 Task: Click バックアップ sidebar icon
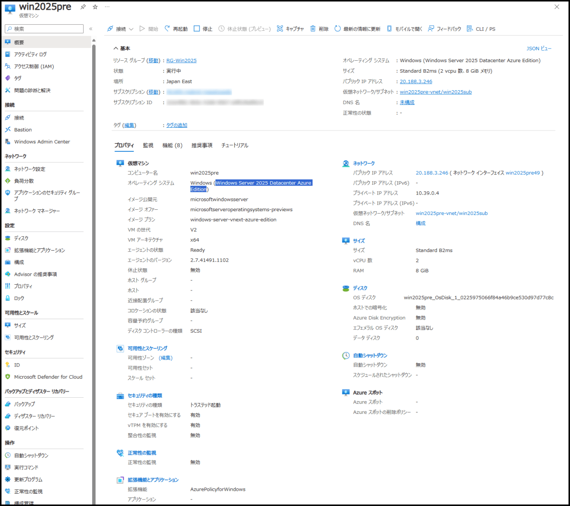point(8,404)
